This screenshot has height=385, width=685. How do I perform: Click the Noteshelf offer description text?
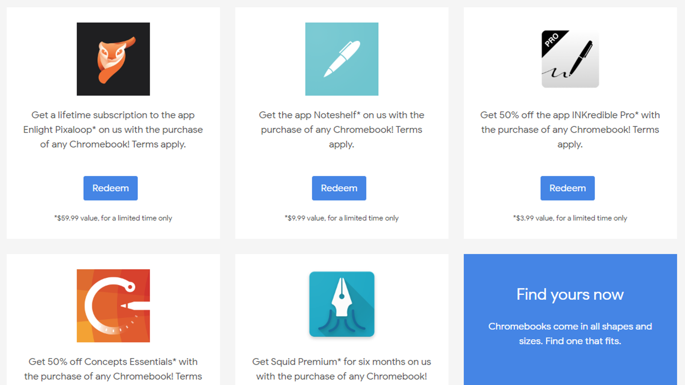click(x=342, y=130)
